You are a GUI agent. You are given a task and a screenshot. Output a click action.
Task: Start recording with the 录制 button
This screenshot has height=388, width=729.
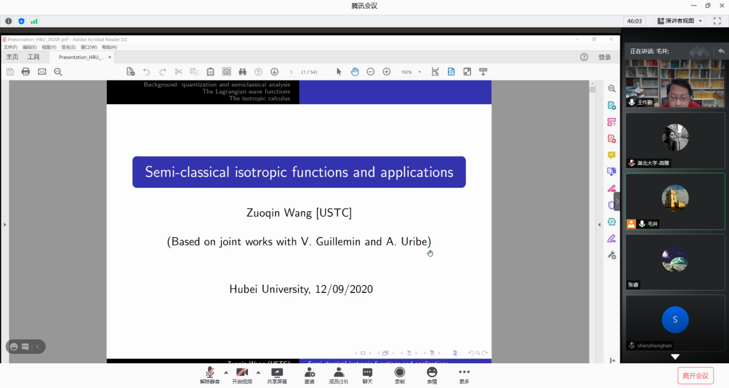(399, 376)
